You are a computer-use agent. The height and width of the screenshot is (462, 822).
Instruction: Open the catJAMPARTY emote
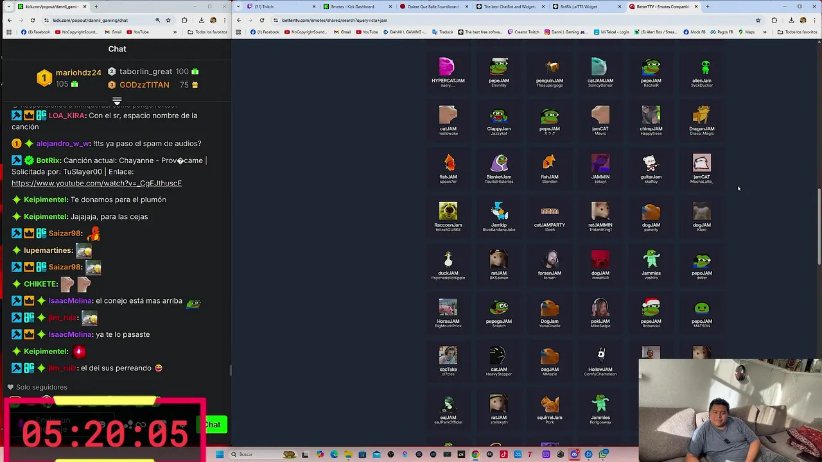pyautogui.click(x=550, y=218)
